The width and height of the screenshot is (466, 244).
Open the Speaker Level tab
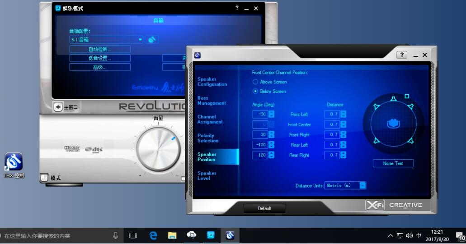(x=207, y=175)
